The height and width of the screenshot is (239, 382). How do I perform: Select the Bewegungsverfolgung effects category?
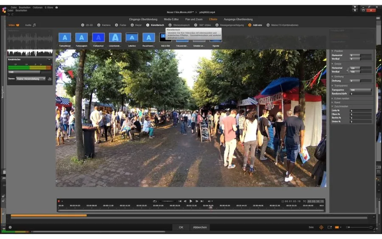tap(230, 25)
